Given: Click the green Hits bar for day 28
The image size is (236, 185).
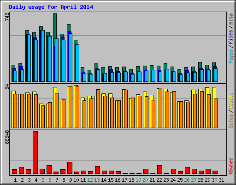Looking at the screenshot, I should tap(200, 65).
